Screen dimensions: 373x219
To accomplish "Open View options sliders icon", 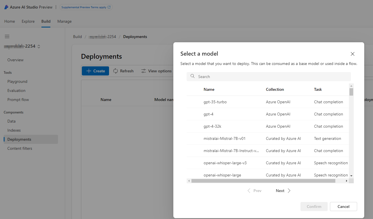I will pyautogui.click(x=144, y=71).
